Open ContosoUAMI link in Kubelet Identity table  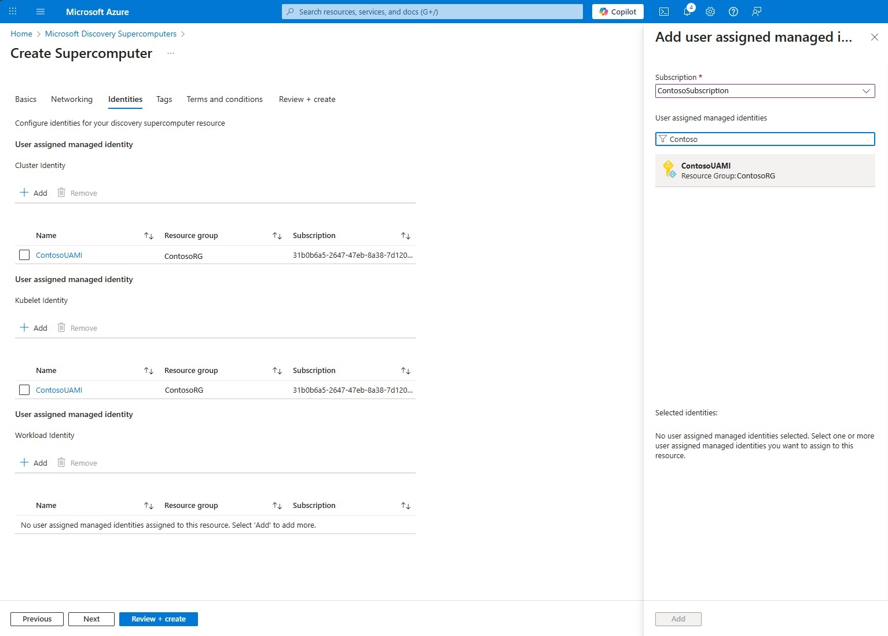click(59, 390)
